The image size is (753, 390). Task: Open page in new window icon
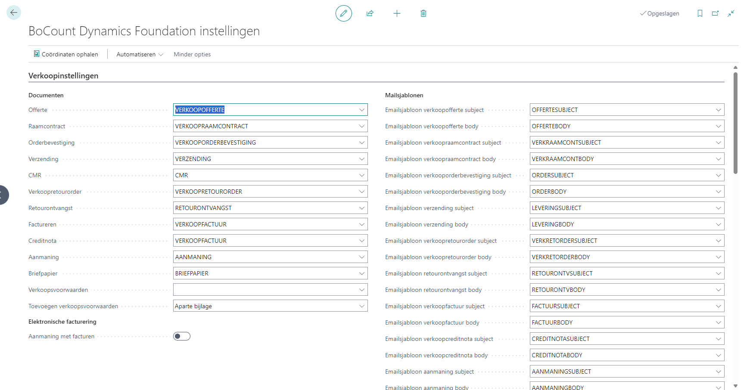click(x=716, y=13)
